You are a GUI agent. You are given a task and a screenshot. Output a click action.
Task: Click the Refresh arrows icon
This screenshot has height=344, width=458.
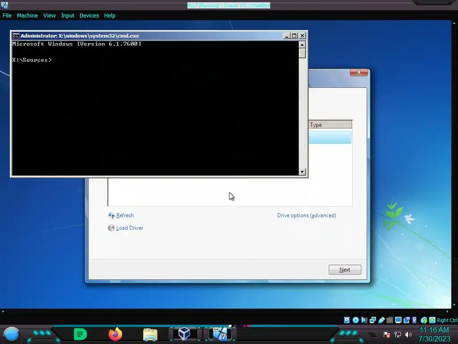click(111, 215)
